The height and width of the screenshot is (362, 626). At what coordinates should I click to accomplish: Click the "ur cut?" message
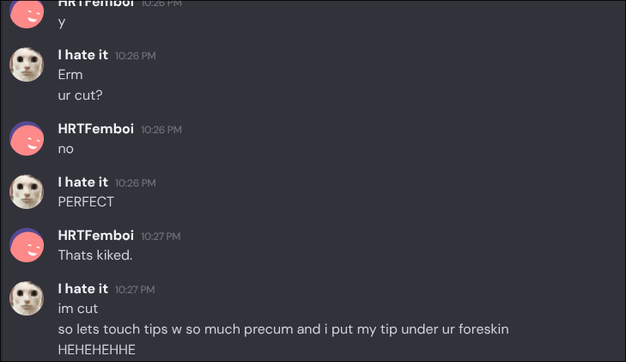tap(80, 95)
